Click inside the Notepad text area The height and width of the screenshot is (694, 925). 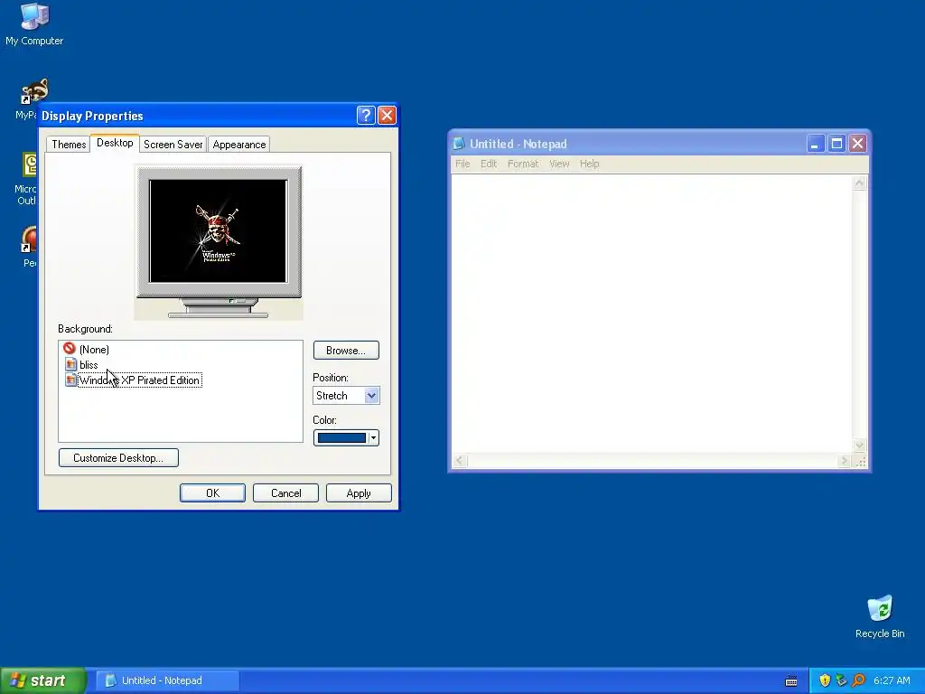tap(652, 313)
